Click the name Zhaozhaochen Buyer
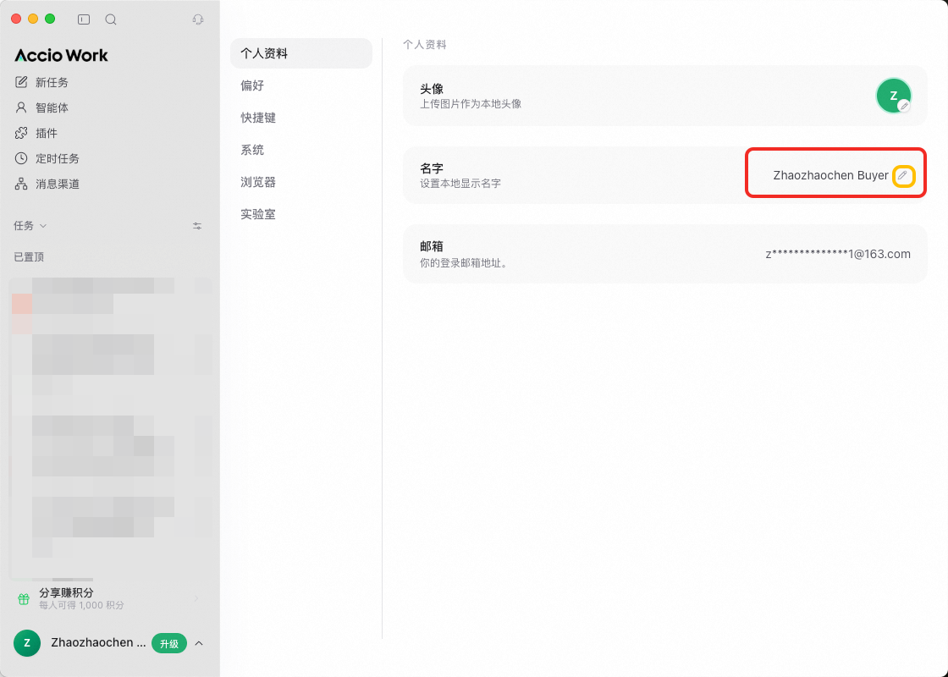The image size is (948, 677). [830, 175]
